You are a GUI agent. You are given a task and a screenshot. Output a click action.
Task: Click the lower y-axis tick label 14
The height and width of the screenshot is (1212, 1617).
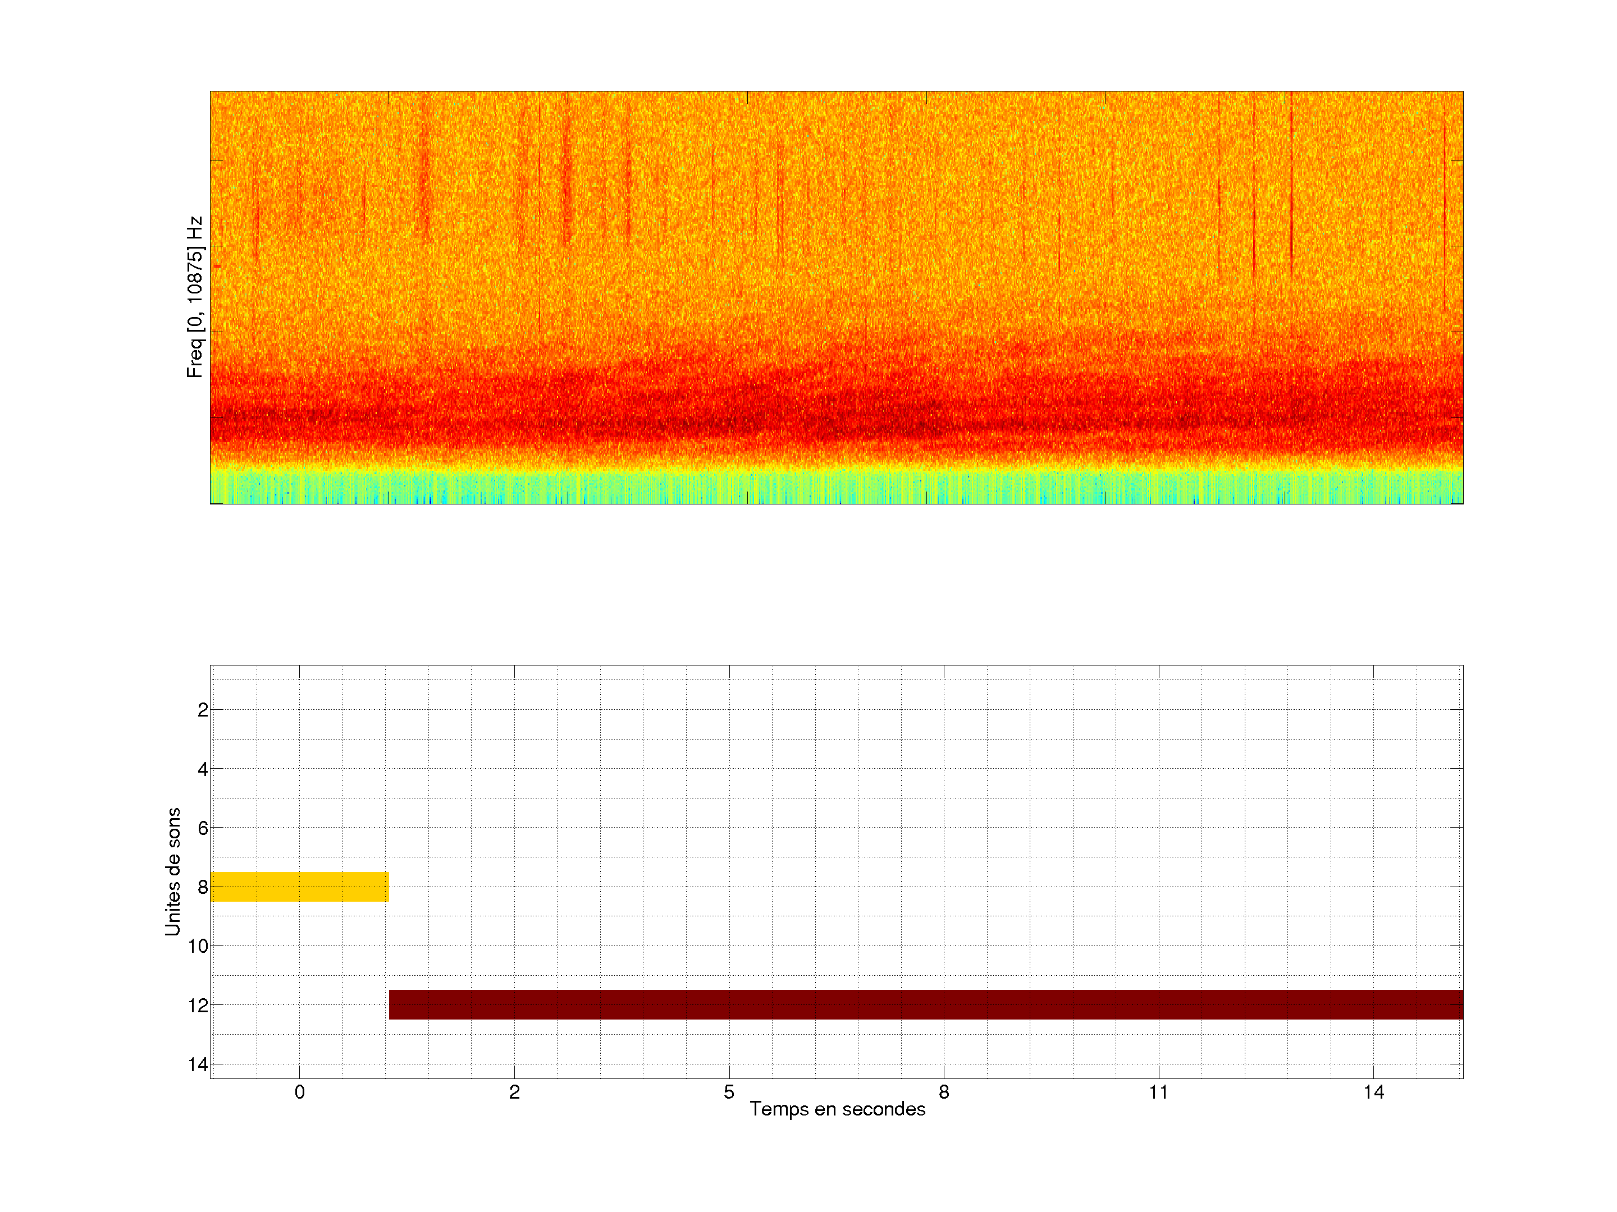pyautogui.click(x=198, y=1064)
